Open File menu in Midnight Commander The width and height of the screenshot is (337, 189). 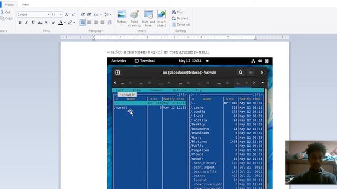pyautogui.click(x=137, y=90)
